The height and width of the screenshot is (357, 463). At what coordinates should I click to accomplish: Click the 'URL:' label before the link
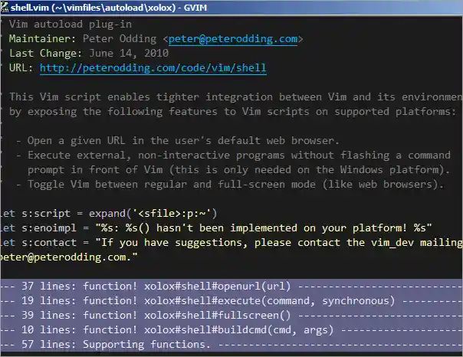pyautogui.click(x=21, y=68)
